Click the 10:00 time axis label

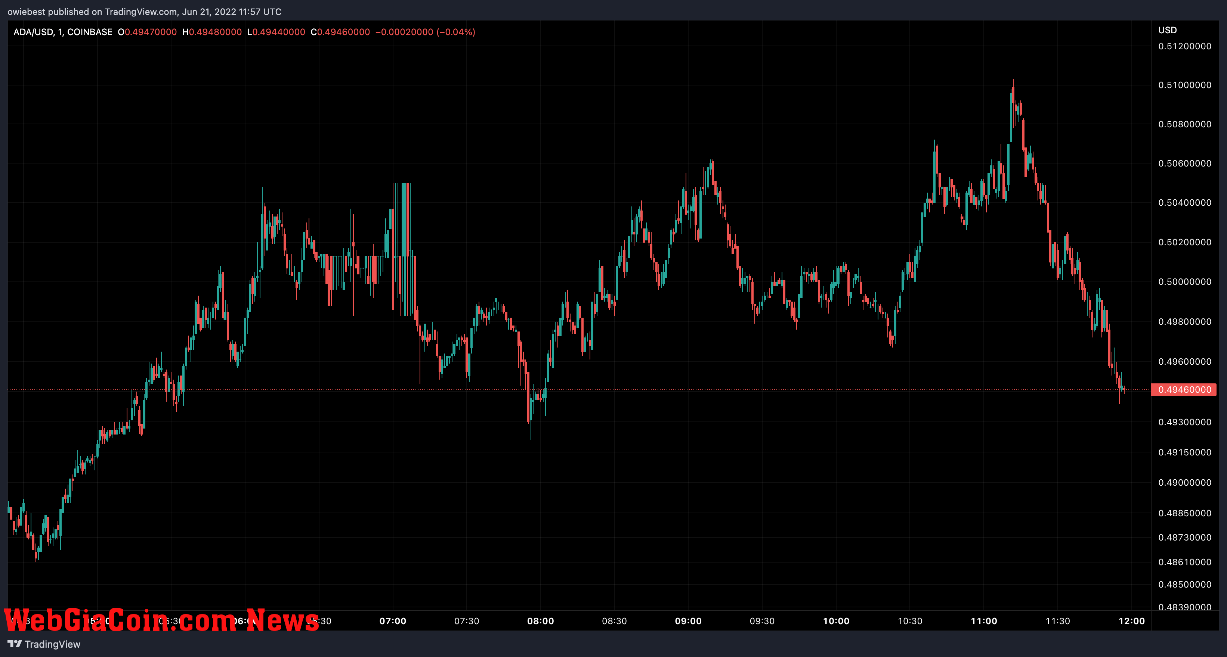coord(837,621)
